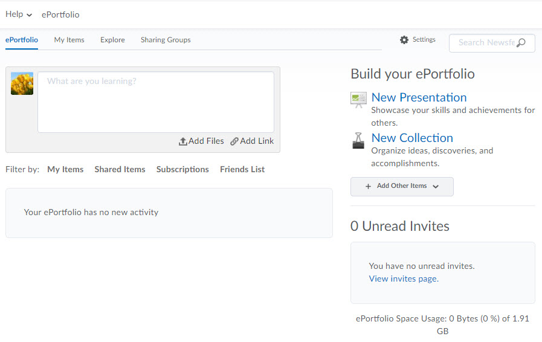Go to the Sharing Groups tab
Viewport: 542px width, 342px height.
(x=166, y=40)
